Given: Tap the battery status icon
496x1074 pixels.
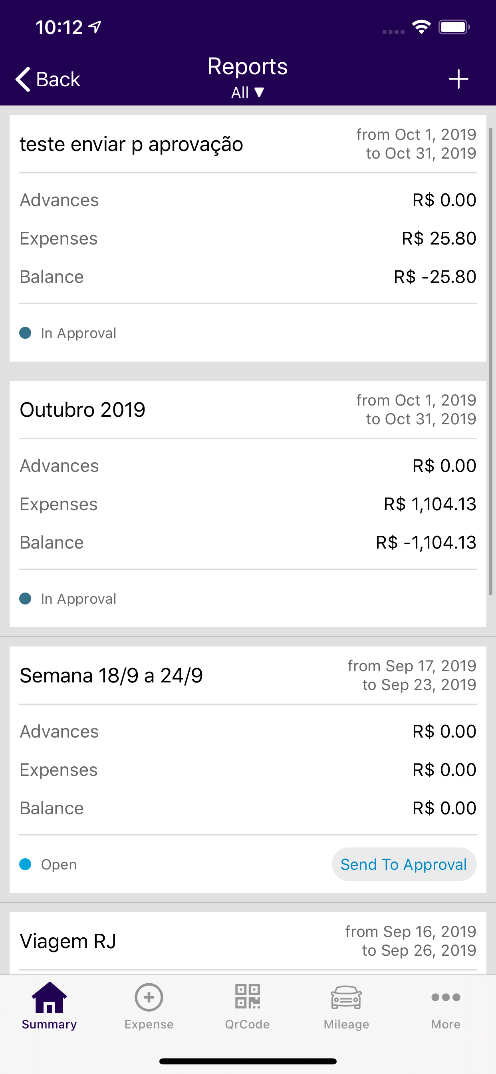Looking at the screenshot, I should [454, 28].
